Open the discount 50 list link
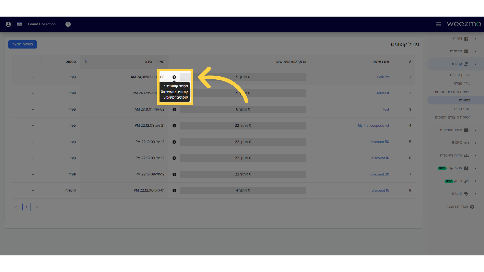Image resolution: width=484 pixels, height=272 pixels. tap(380, 142)
